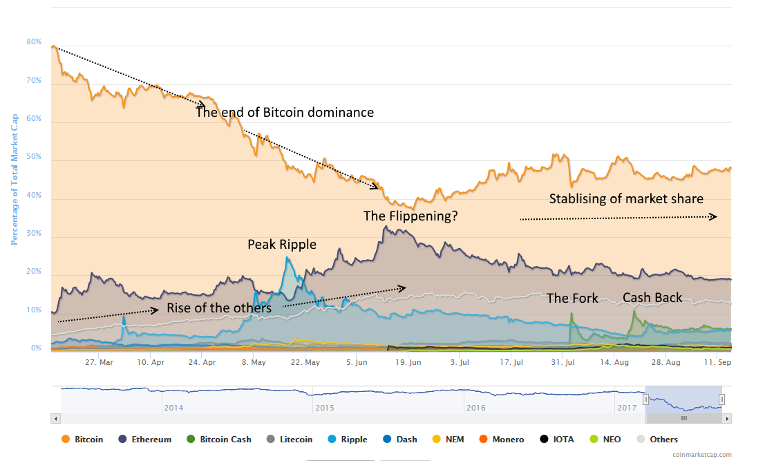Click the highlighted selection in the navigator
This screenshot has height=461, width=765.
click(x=684, y=397)
